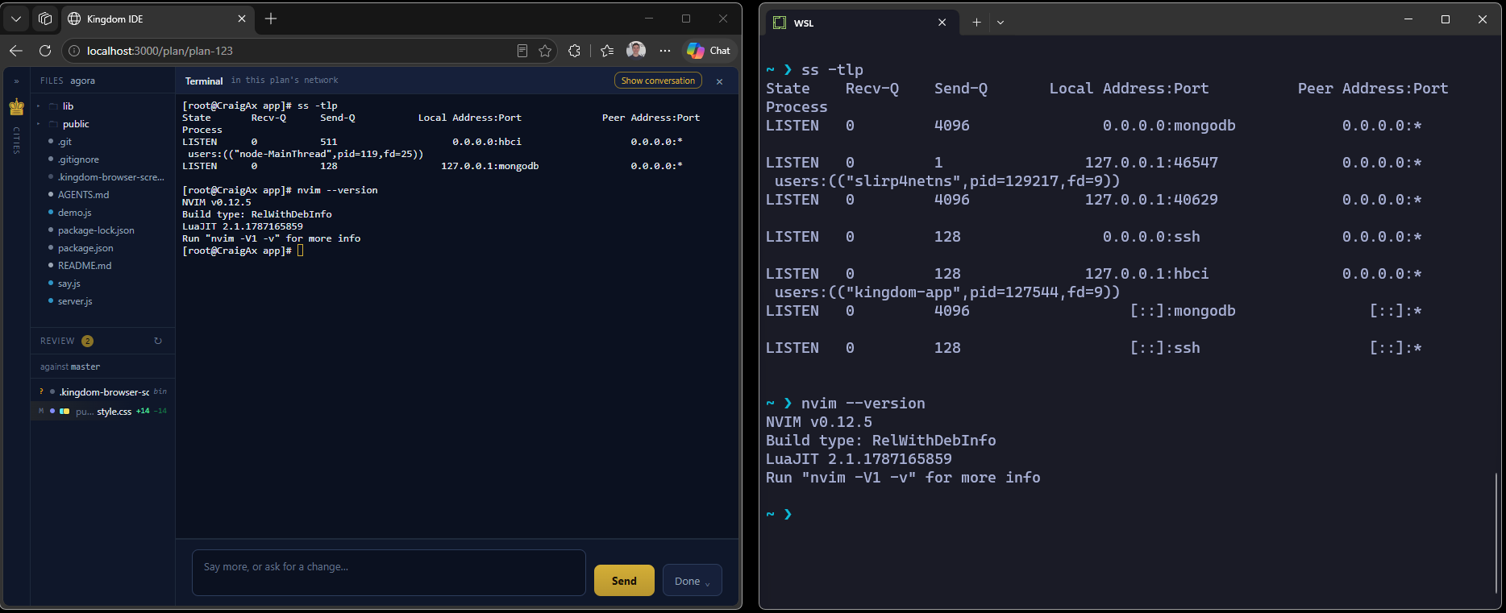
Task: Click 'NVIM v0.12.5' text in WSL terminal
Action: click(819, 422)
